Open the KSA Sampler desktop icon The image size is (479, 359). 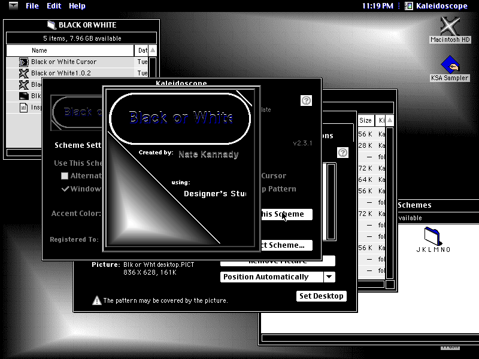450,64
